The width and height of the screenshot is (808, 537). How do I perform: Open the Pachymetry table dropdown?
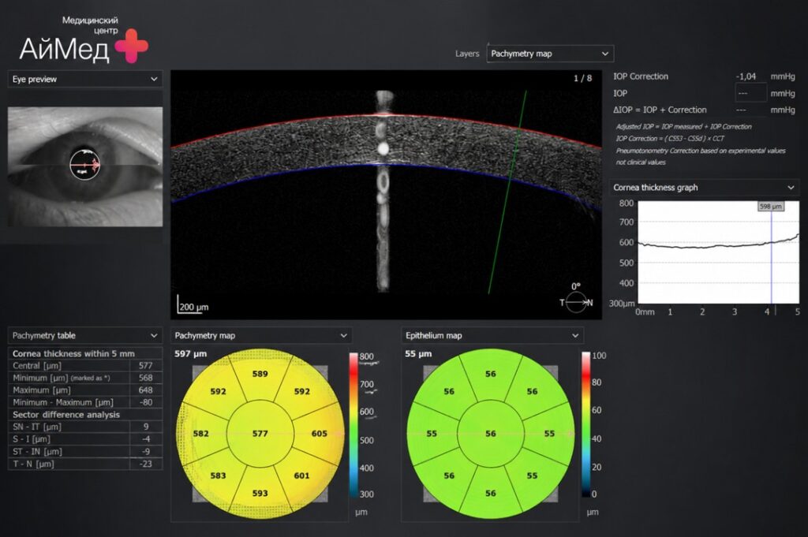click(x=85, y=336)
